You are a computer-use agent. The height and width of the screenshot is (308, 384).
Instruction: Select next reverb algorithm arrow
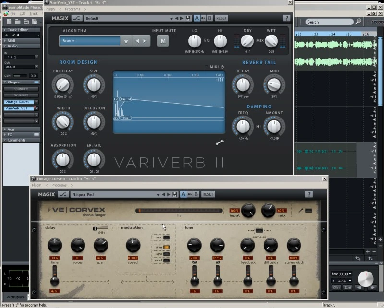[145, 41]
